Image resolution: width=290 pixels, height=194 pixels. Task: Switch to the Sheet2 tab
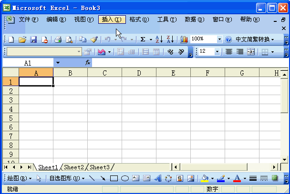73,167
